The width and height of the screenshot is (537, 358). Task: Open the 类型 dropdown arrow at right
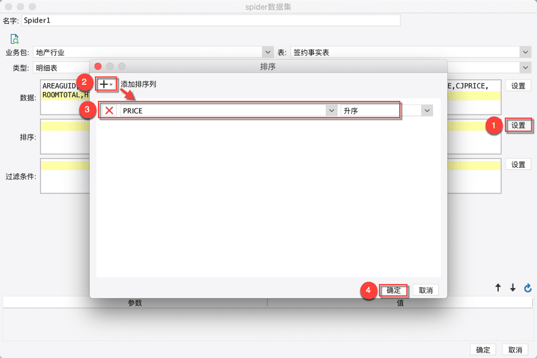point(525,67)
